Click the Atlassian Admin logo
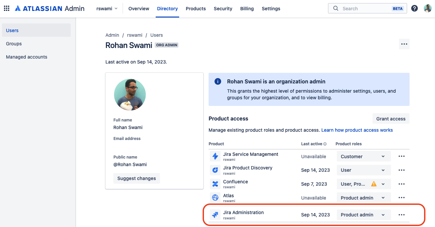The image size is (435, 227). (50, 8)
